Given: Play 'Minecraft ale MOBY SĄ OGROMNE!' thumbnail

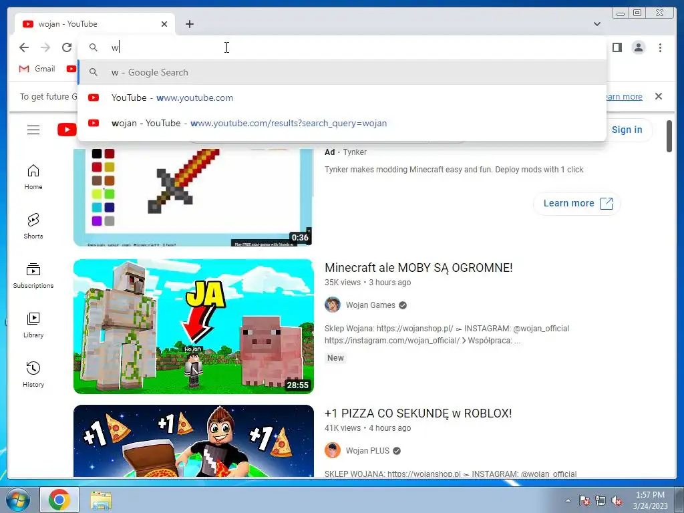Looking at the screenshot, I should tap(193, 326).
